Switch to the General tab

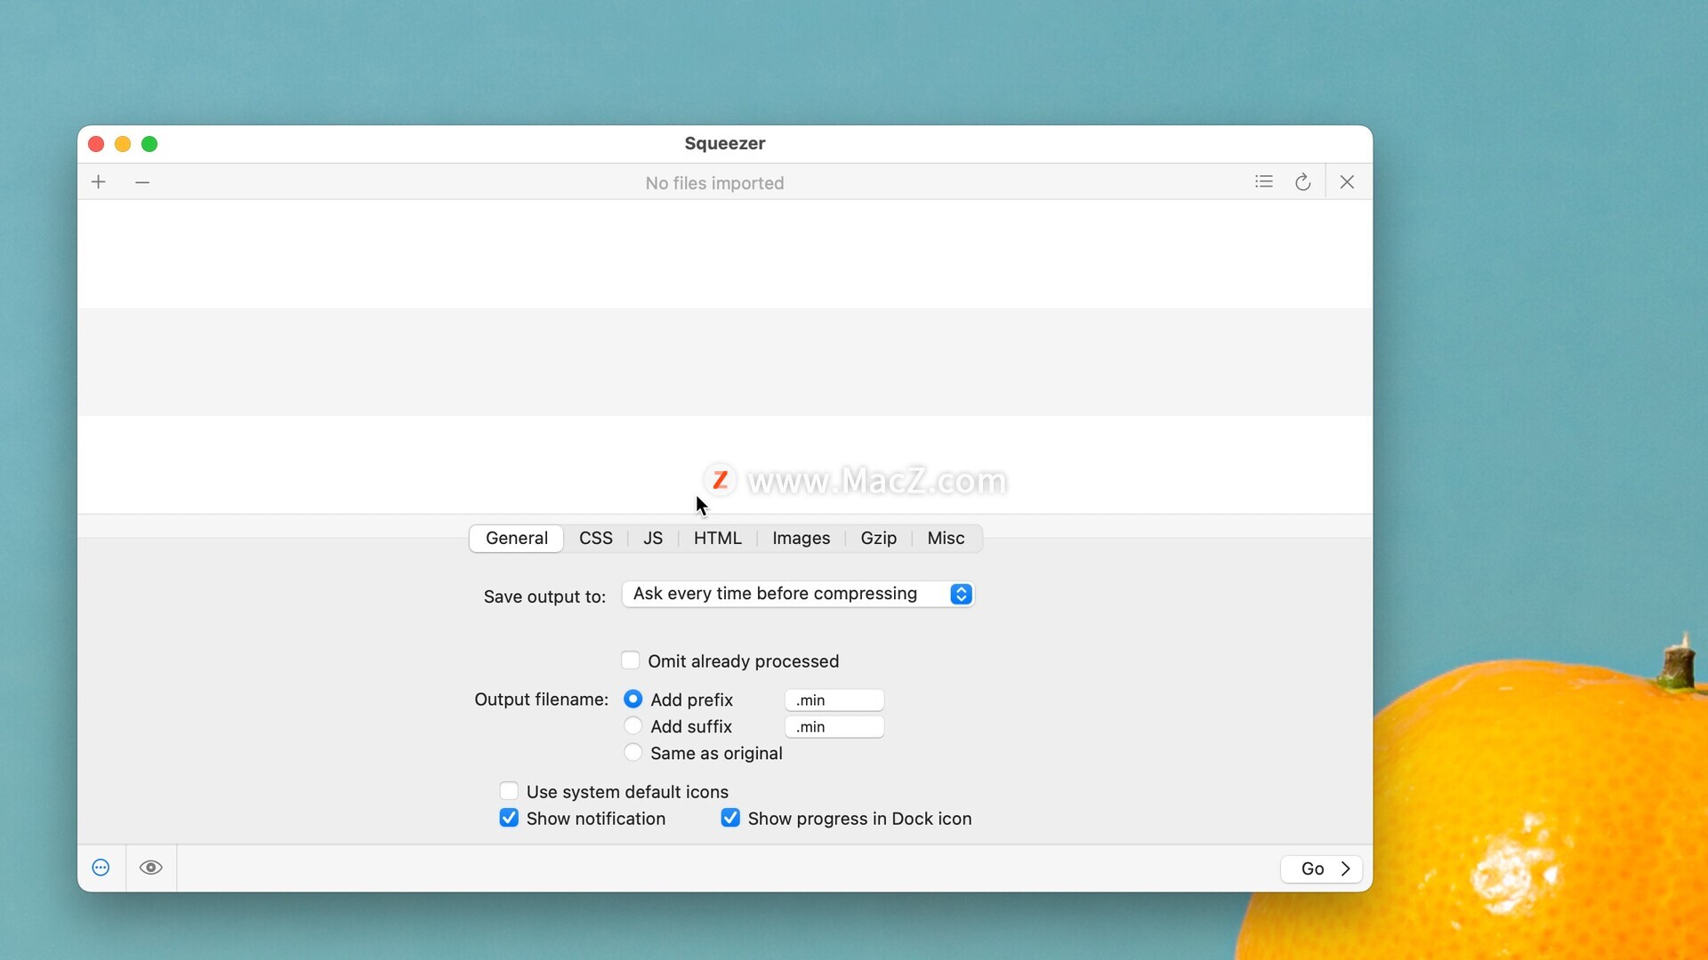click(517, 538)
